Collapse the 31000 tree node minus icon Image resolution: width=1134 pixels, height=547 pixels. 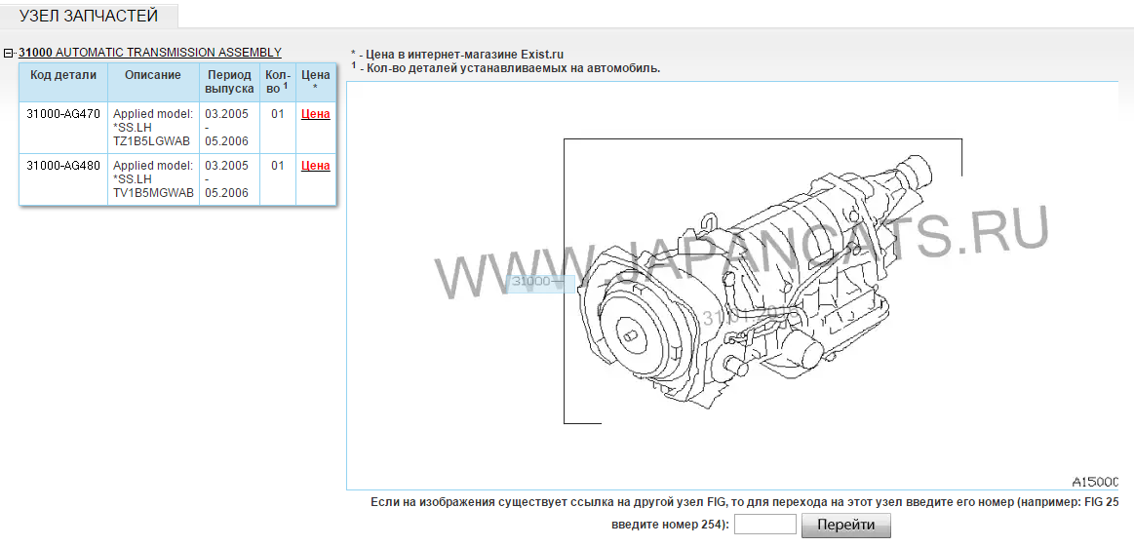[9, 54]
